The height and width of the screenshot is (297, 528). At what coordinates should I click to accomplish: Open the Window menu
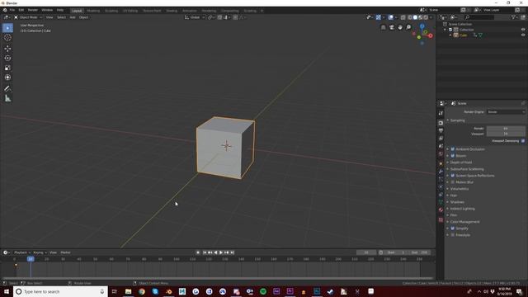47,10
